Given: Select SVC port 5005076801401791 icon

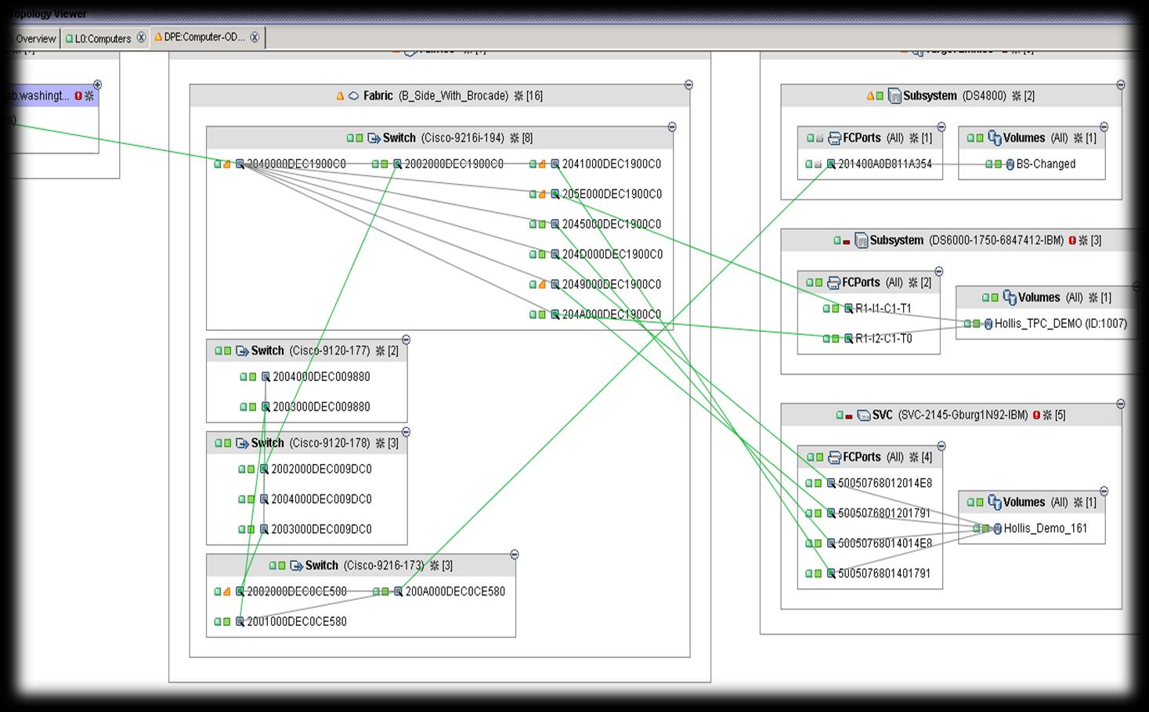Looking at the screenshot, I should click(x=832, y=574).
